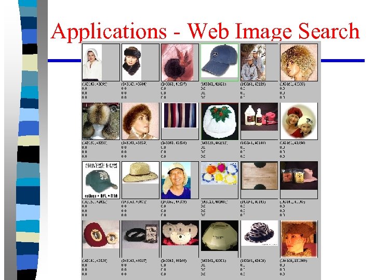Image resolution: width=374 pixels, height=280 pixels.
Task: Open the wooden board image
Action: click(x=259, y=176)
